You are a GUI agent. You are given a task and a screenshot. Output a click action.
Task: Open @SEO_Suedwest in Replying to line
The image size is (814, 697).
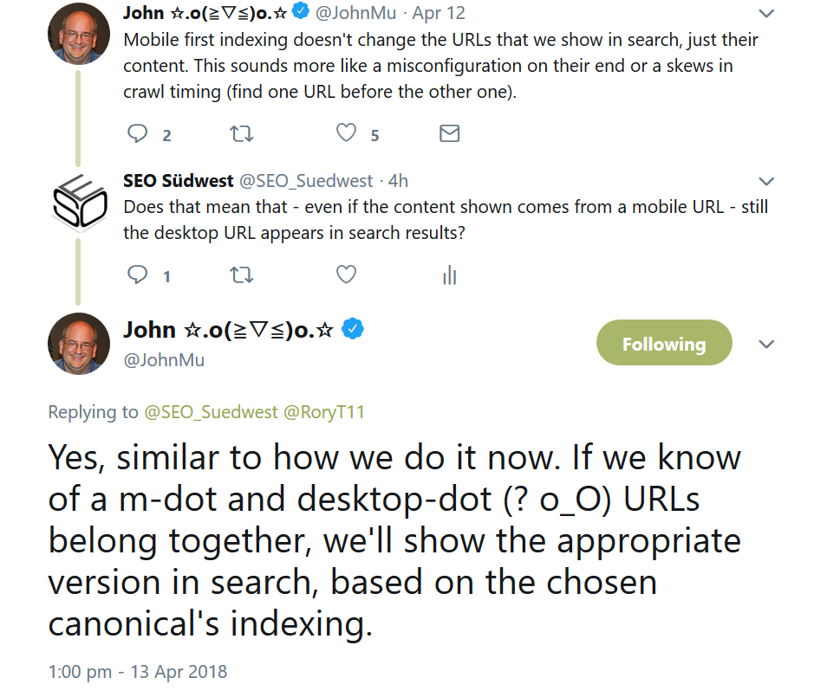pyautogui.click(x=211, y=412)
